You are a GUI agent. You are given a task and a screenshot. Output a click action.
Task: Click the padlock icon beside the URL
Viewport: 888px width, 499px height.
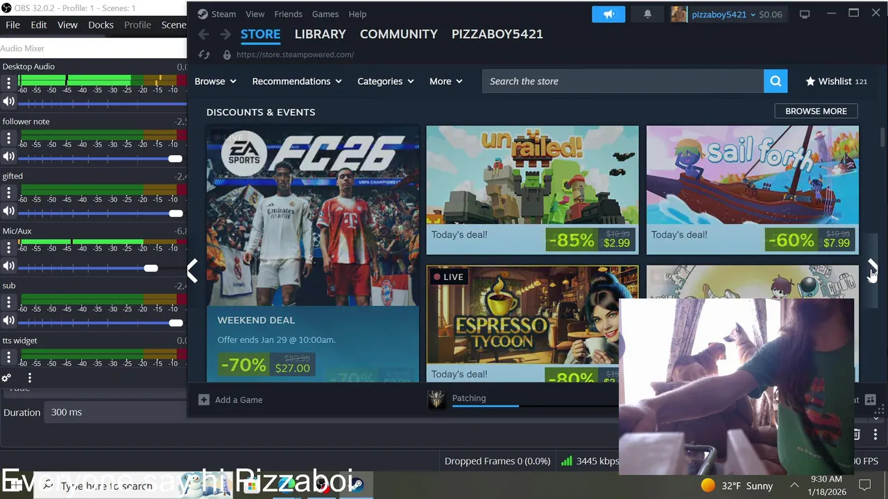(227, 54)
